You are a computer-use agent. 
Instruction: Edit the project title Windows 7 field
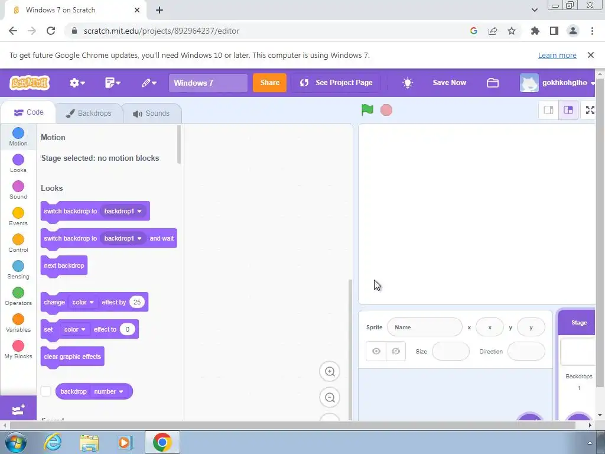tap(208, 83)
